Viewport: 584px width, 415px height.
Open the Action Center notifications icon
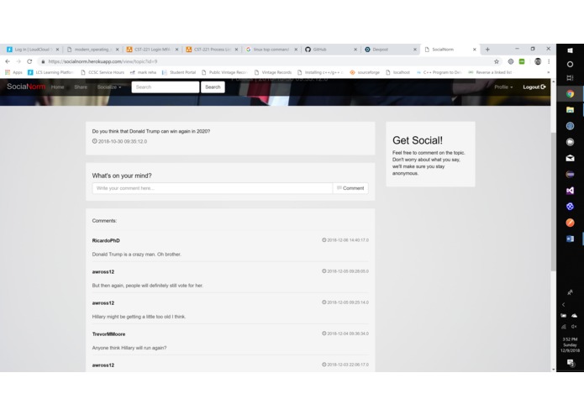click(x=570, y=363)
